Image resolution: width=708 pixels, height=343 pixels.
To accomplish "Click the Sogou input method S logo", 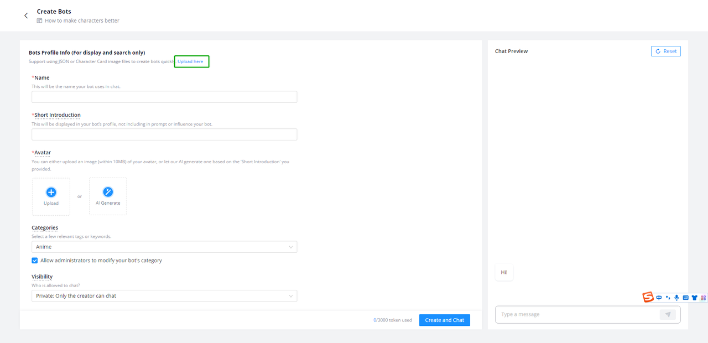I will coord(648,297).
